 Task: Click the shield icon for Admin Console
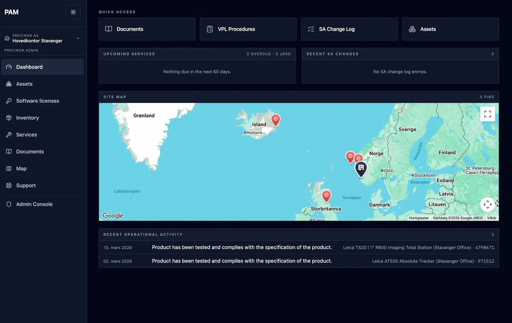tap(9, 204)
